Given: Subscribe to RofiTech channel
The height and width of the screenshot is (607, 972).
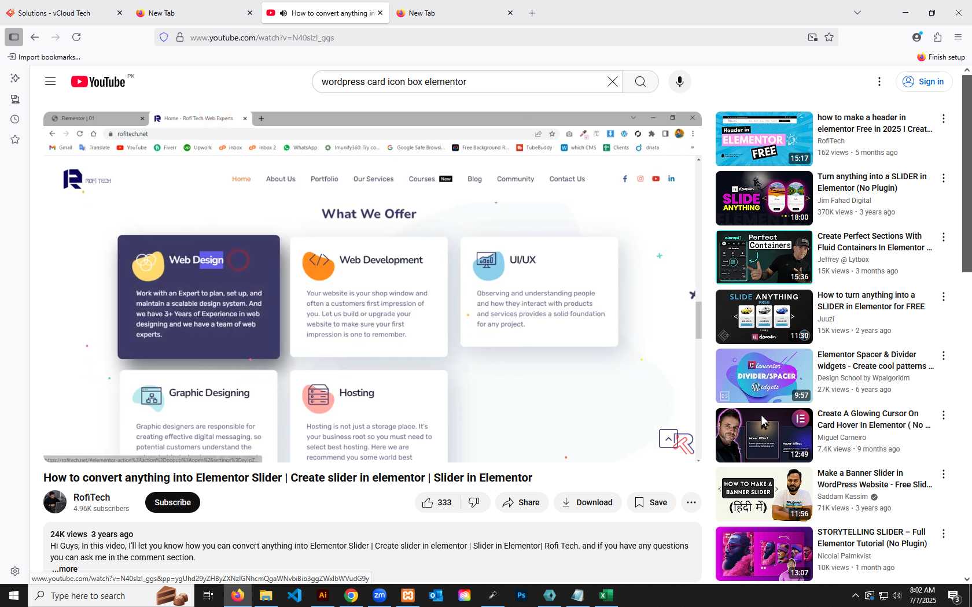Looking at the screenshot, I should coord(172,502).
